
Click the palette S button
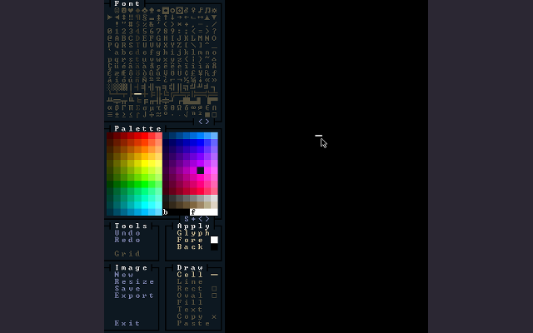187,219
